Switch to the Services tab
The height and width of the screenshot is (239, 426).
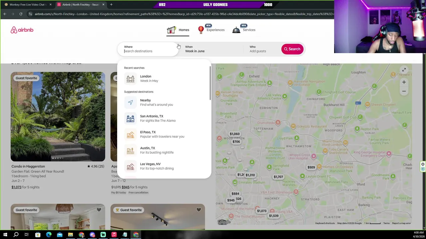tap(244, 30)
